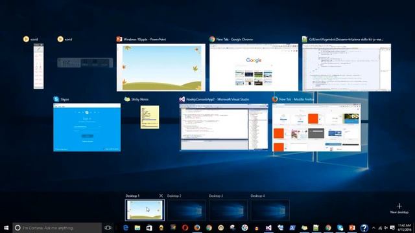Open the Action Center notification icon
This screenshot has width=415, height=233.
tap(392, 228)
